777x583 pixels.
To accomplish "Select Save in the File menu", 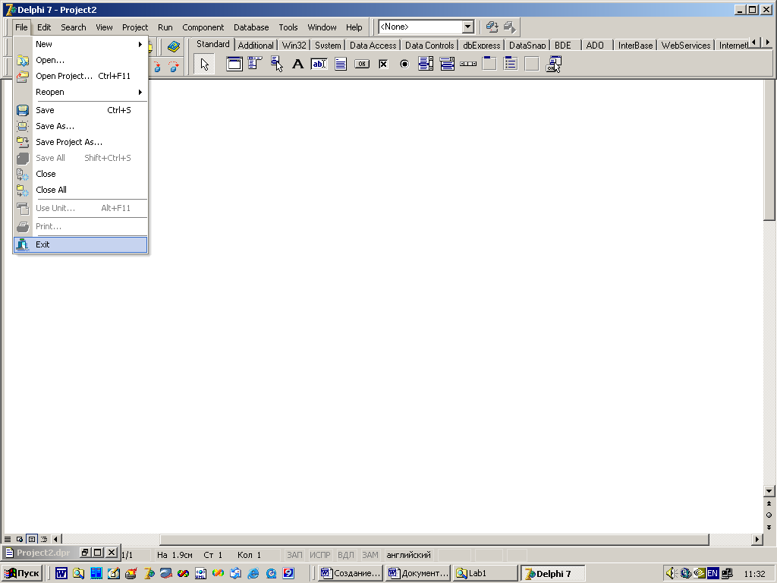I will coord(80,110).
